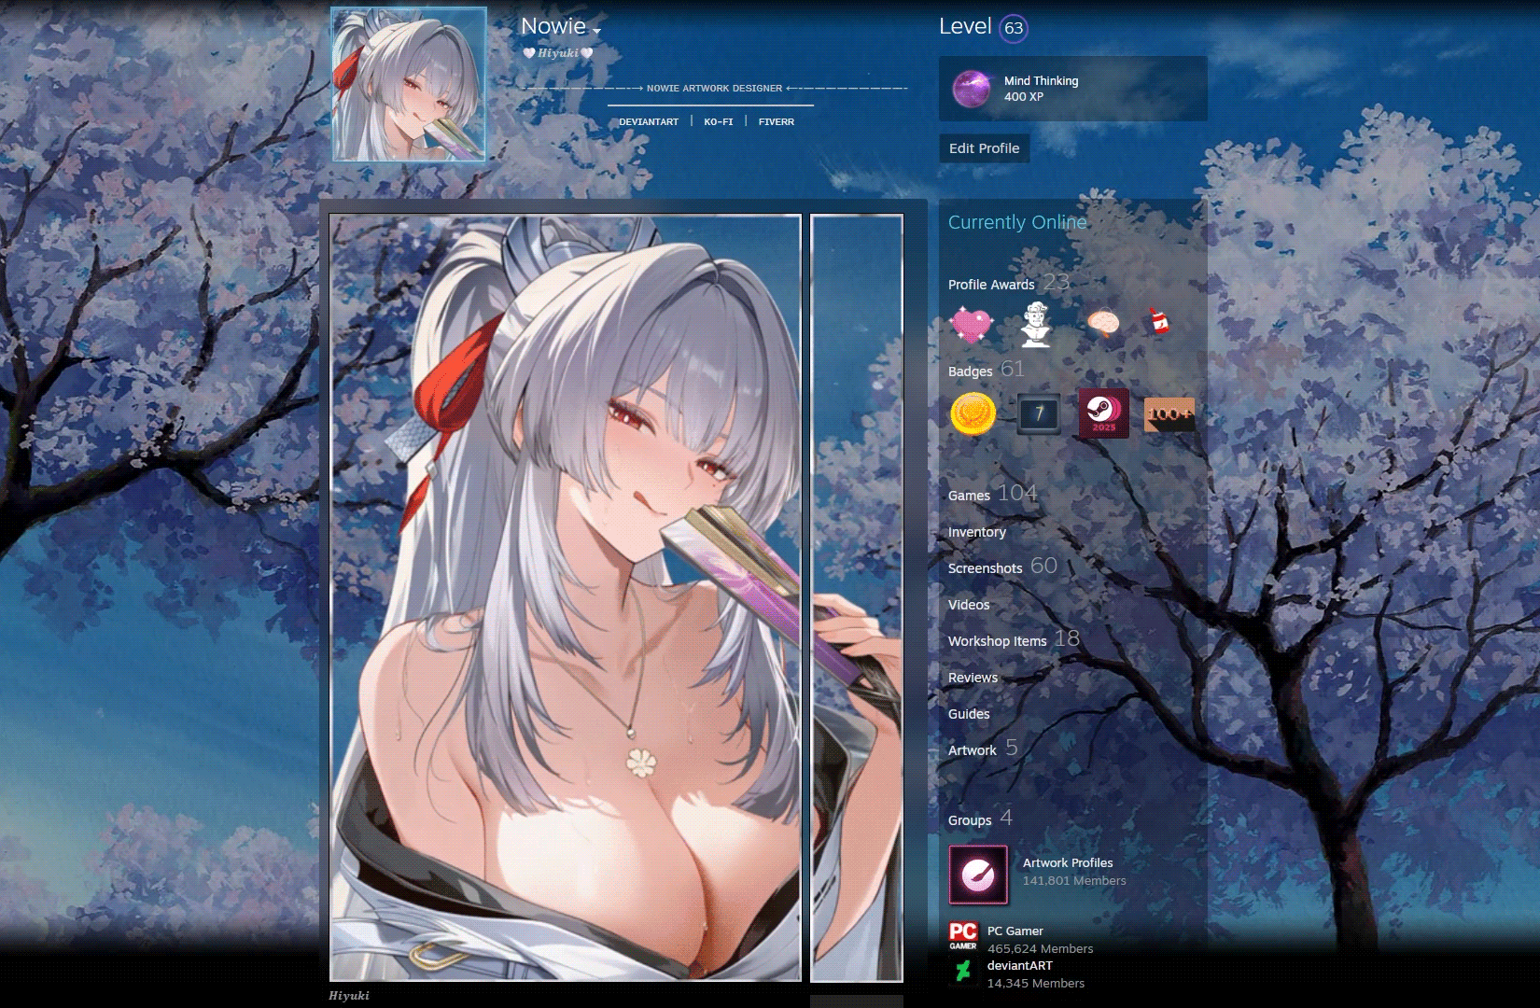Click the Currently Online status text

[x=1017, y=222]
